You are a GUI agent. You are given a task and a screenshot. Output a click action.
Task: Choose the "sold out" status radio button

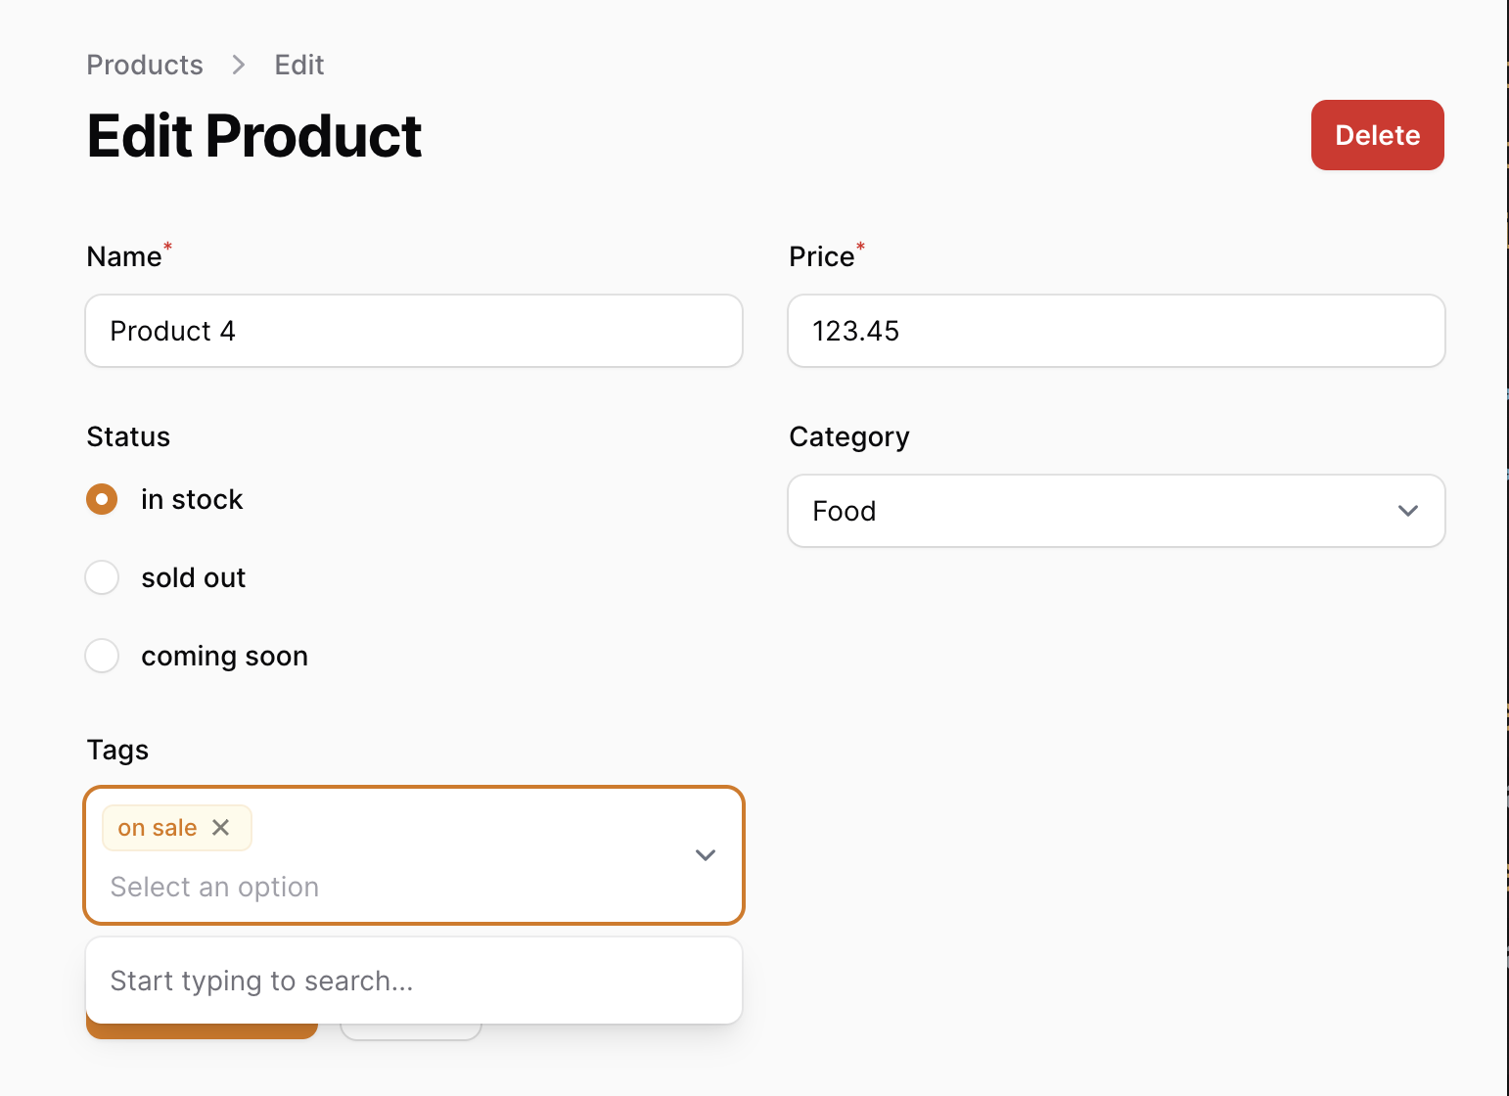102,577
